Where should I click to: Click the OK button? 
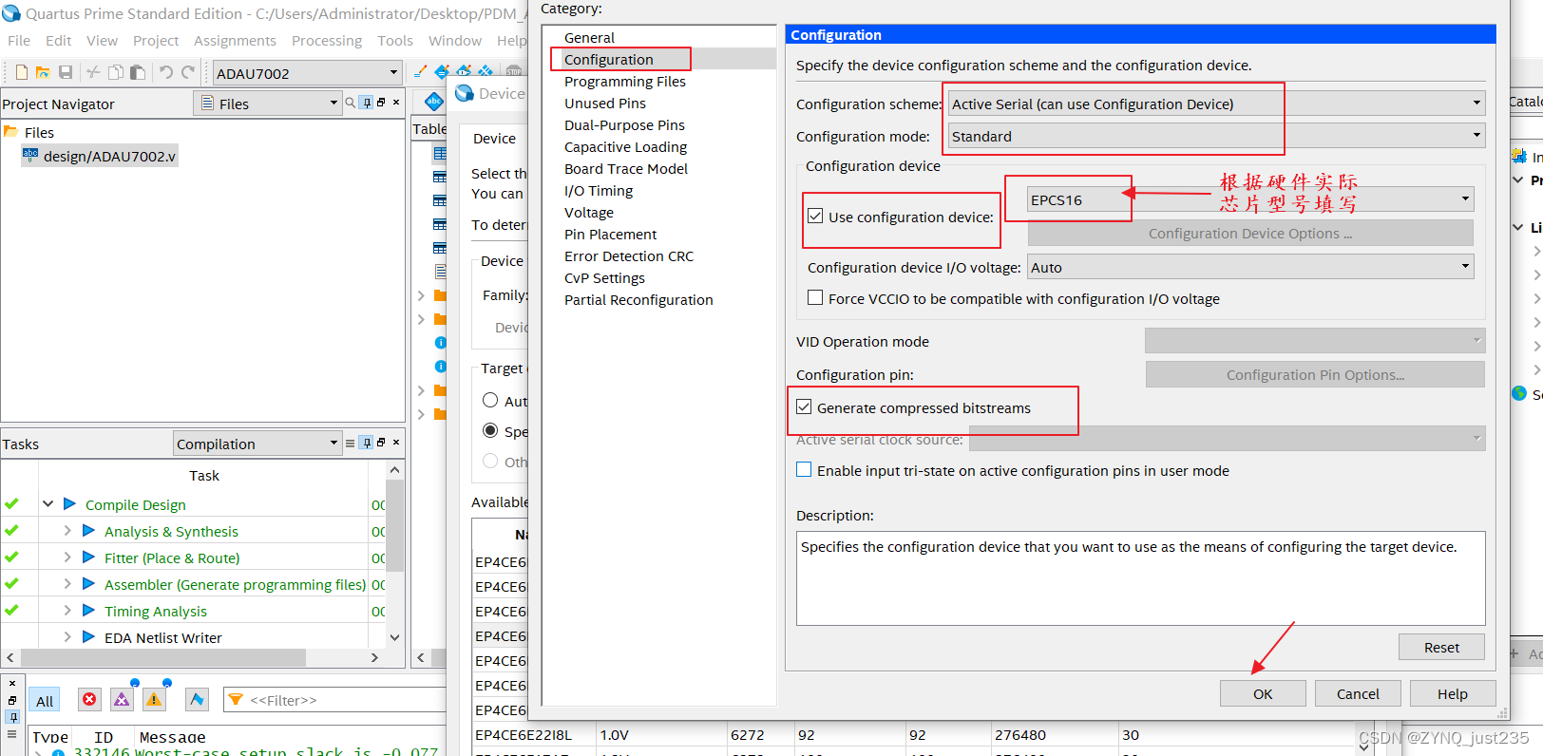click(x=1263, y=693)
